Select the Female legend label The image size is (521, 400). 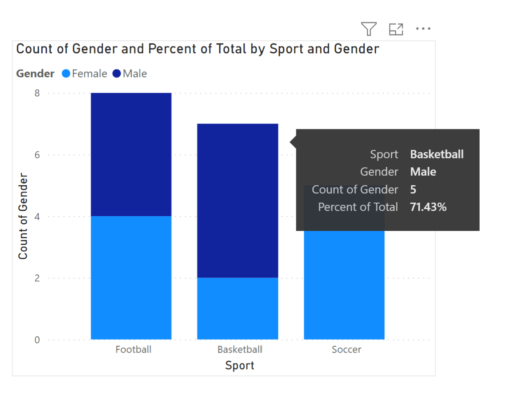click(x=89, y=74)
